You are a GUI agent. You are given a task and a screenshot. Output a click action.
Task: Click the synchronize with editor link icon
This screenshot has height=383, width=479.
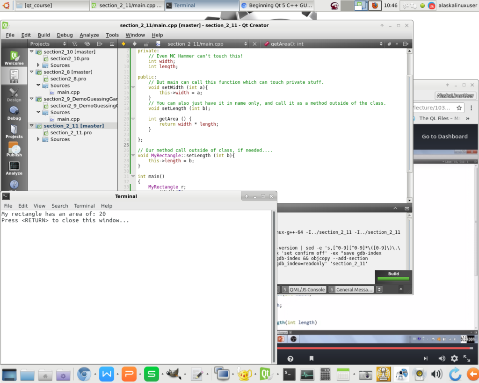click(x=87, y=44)
